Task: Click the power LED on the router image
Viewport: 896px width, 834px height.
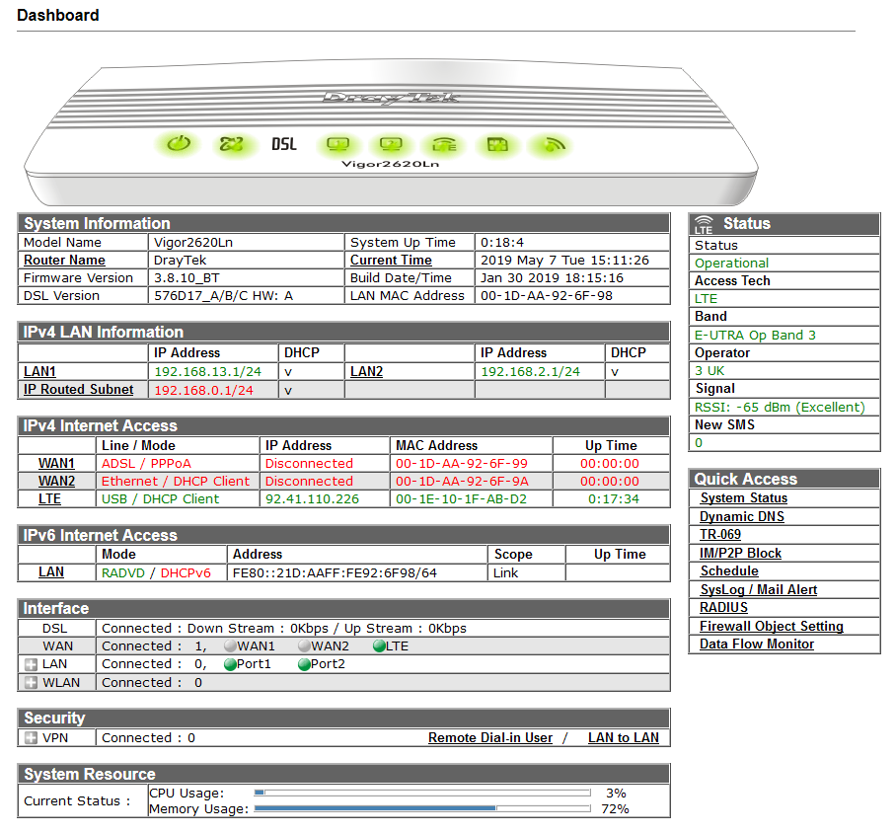Action: (178, 144)
